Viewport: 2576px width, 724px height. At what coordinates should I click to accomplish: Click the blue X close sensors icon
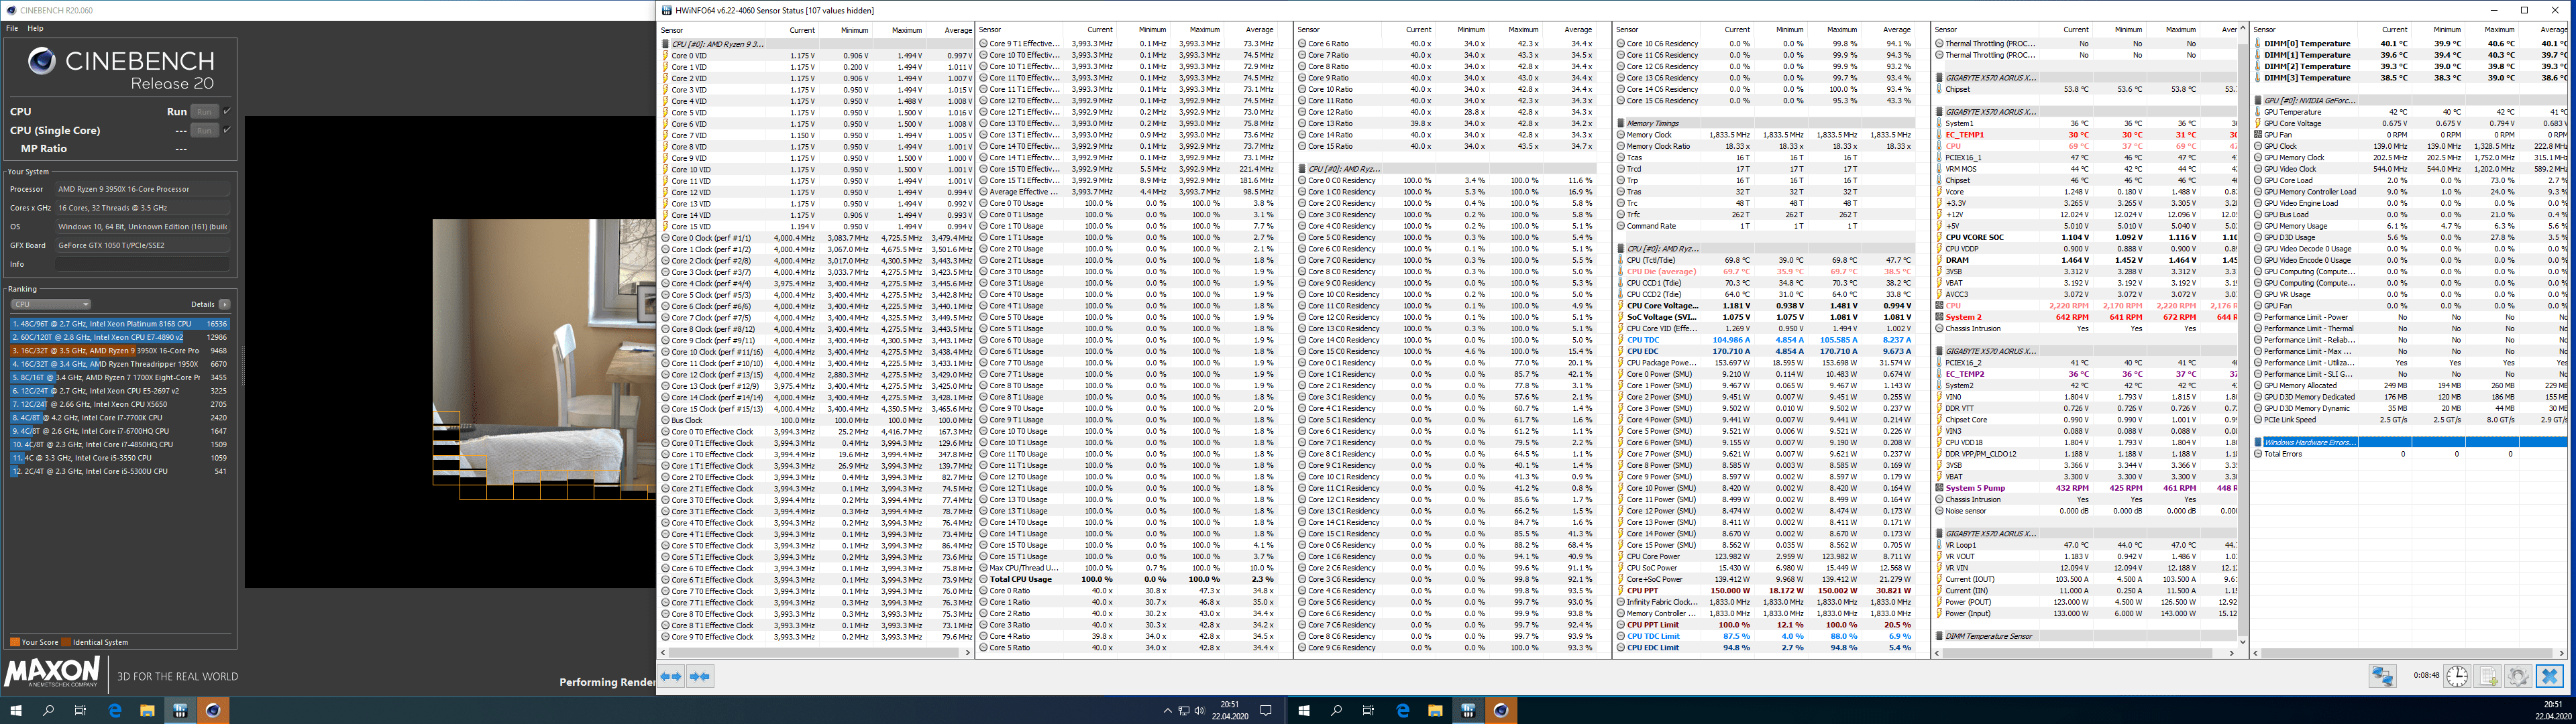[x=2550, y=677]
